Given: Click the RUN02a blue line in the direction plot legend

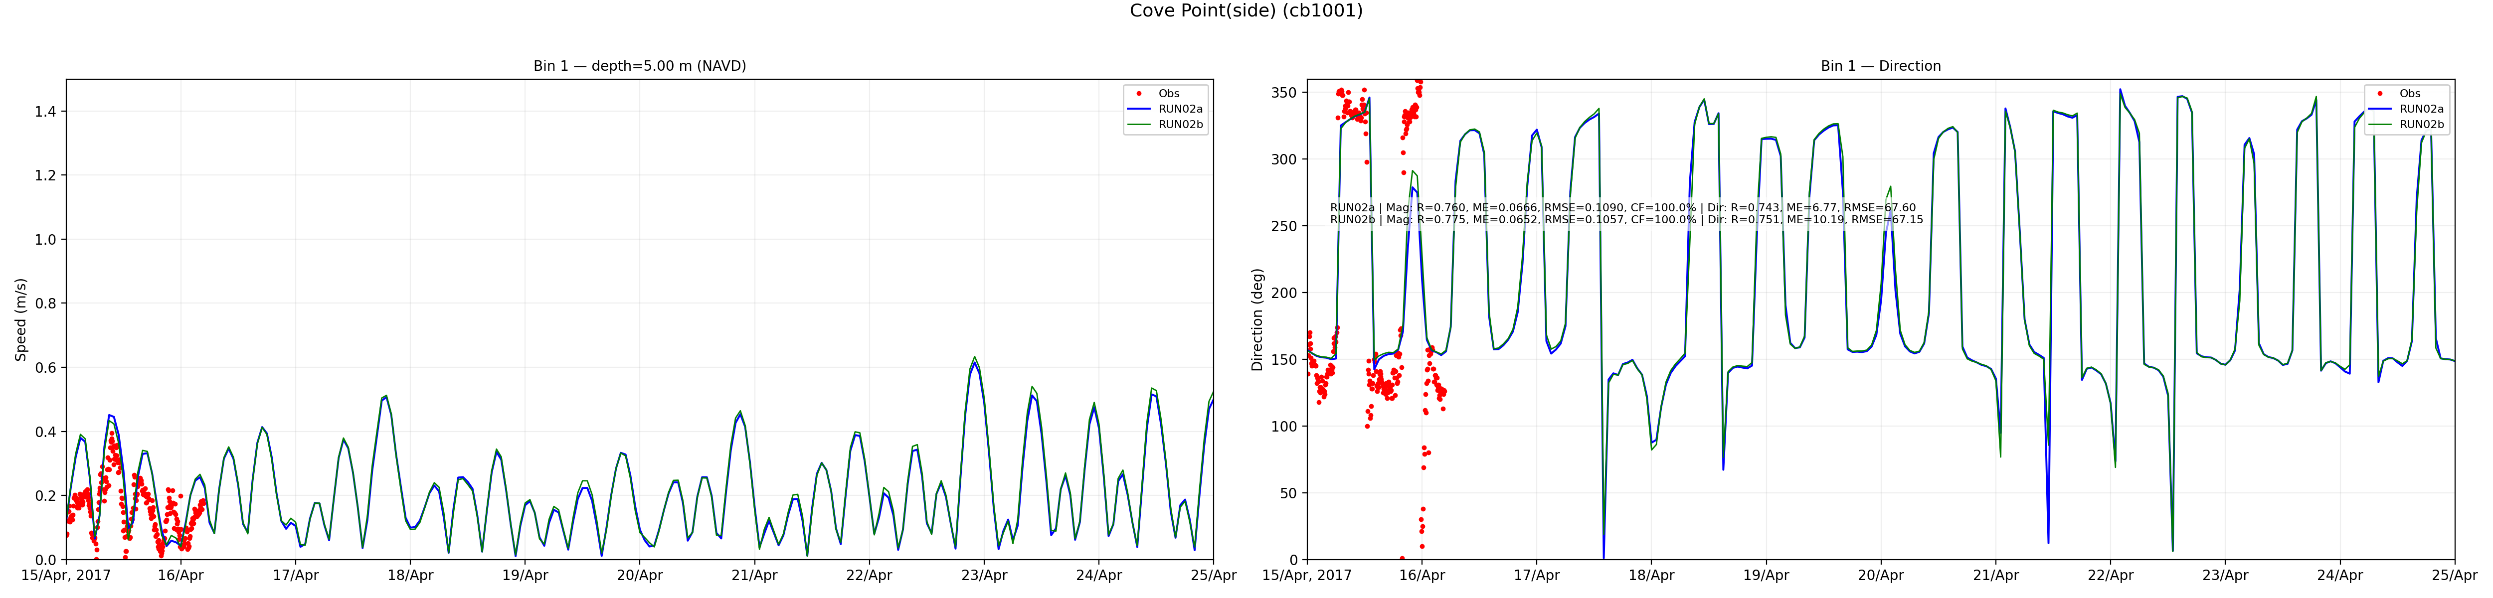Looking at the screenshot, I should click(x=2380, y=109).
